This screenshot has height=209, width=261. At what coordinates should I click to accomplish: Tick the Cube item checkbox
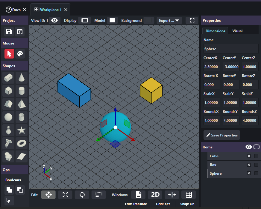tap(256, 156)
